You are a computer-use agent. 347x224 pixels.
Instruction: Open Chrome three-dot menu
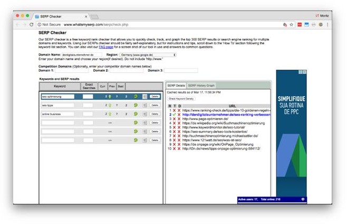tap(329, 24)
